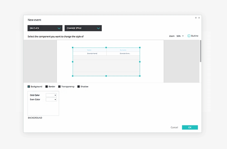Screen dimensions: 227x149
Task: Open the Even Color picker
Action: (51, 99)
